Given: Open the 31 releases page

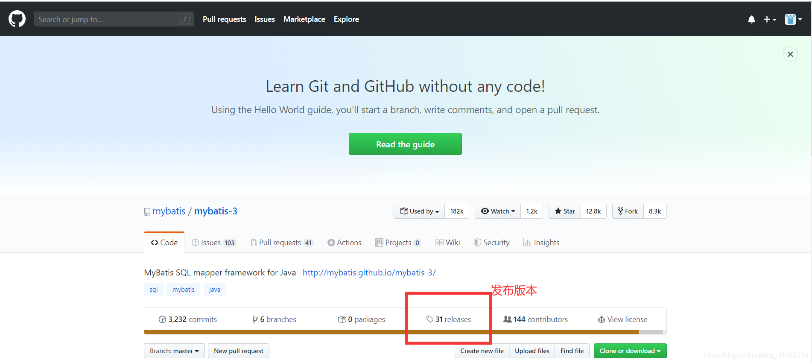Looking at the screenshot, I should 449,319.
